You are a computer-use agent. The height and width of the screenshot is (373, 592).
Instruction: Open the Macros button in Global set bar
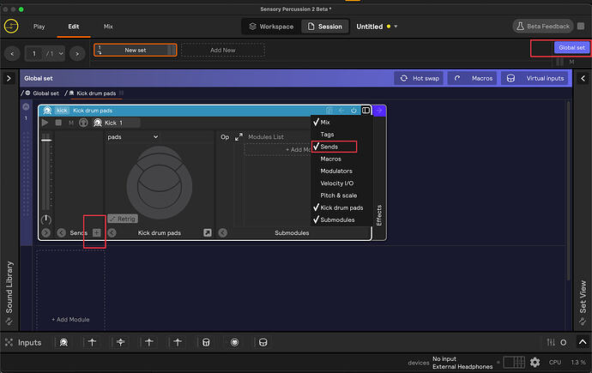point(473,78)
